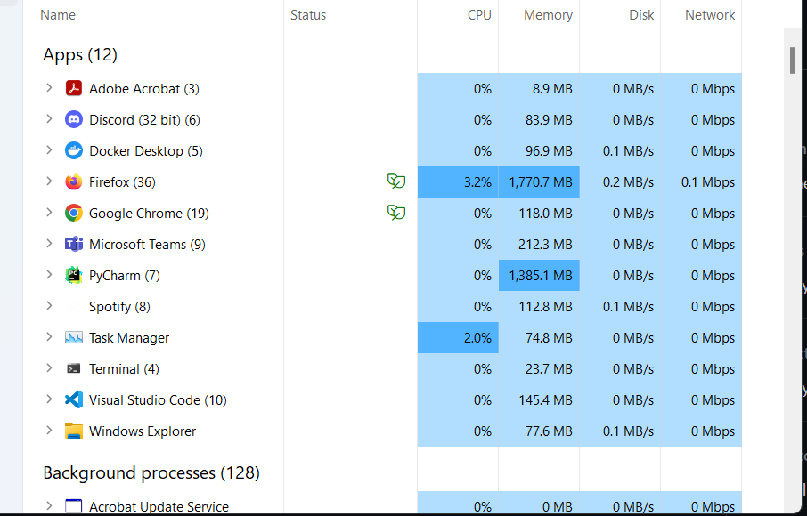Click the Visual Studio Code icon
807x516 pixels.
tap(75, 399)
